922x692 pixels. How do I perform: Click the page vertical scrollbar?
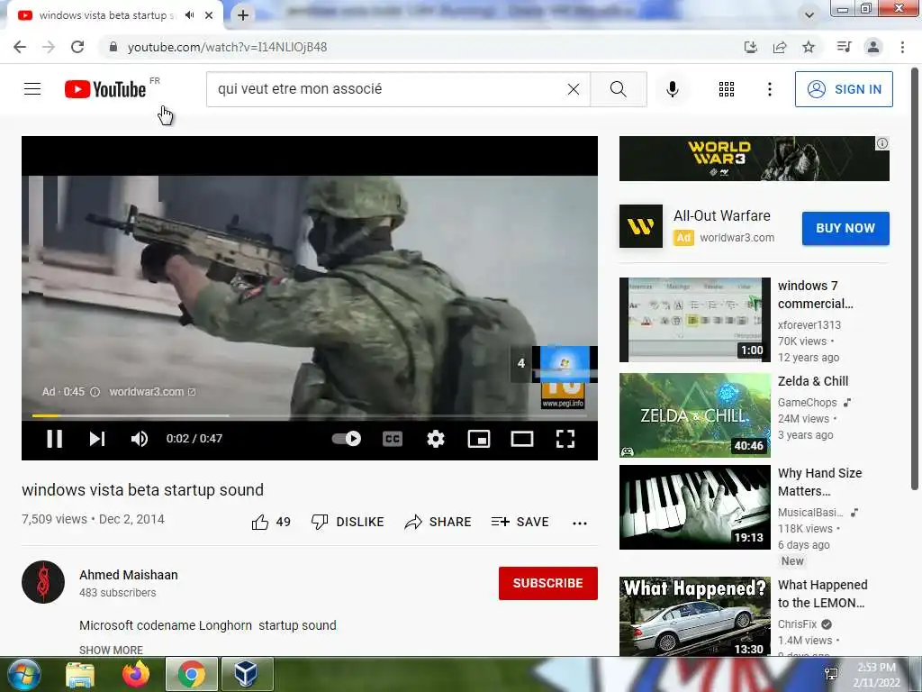pos(915,279)
